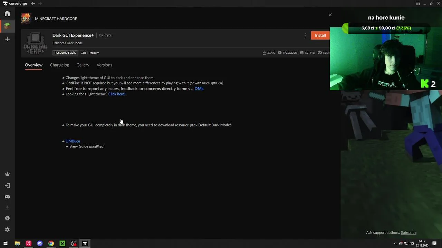Open the Apple Music taskbar icon
This screenshot has width=442, height=248.
pos(28,244)
